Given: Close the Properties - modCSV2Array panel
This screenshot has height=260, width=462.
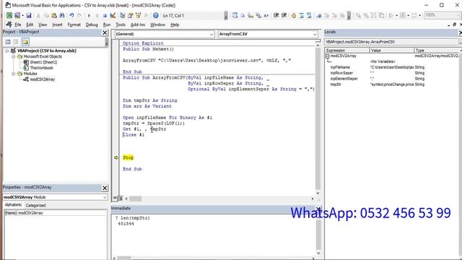Looking at the screenshot, I should pos(105,188).
